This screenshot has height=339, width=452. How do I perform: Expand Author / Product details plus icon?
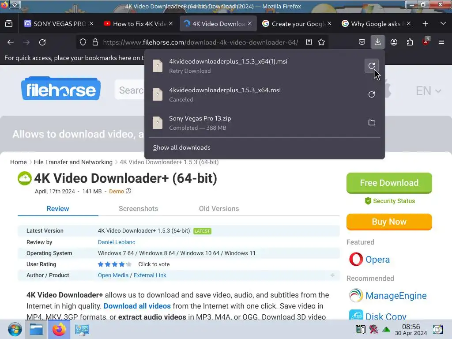click(x=332, y=275)
